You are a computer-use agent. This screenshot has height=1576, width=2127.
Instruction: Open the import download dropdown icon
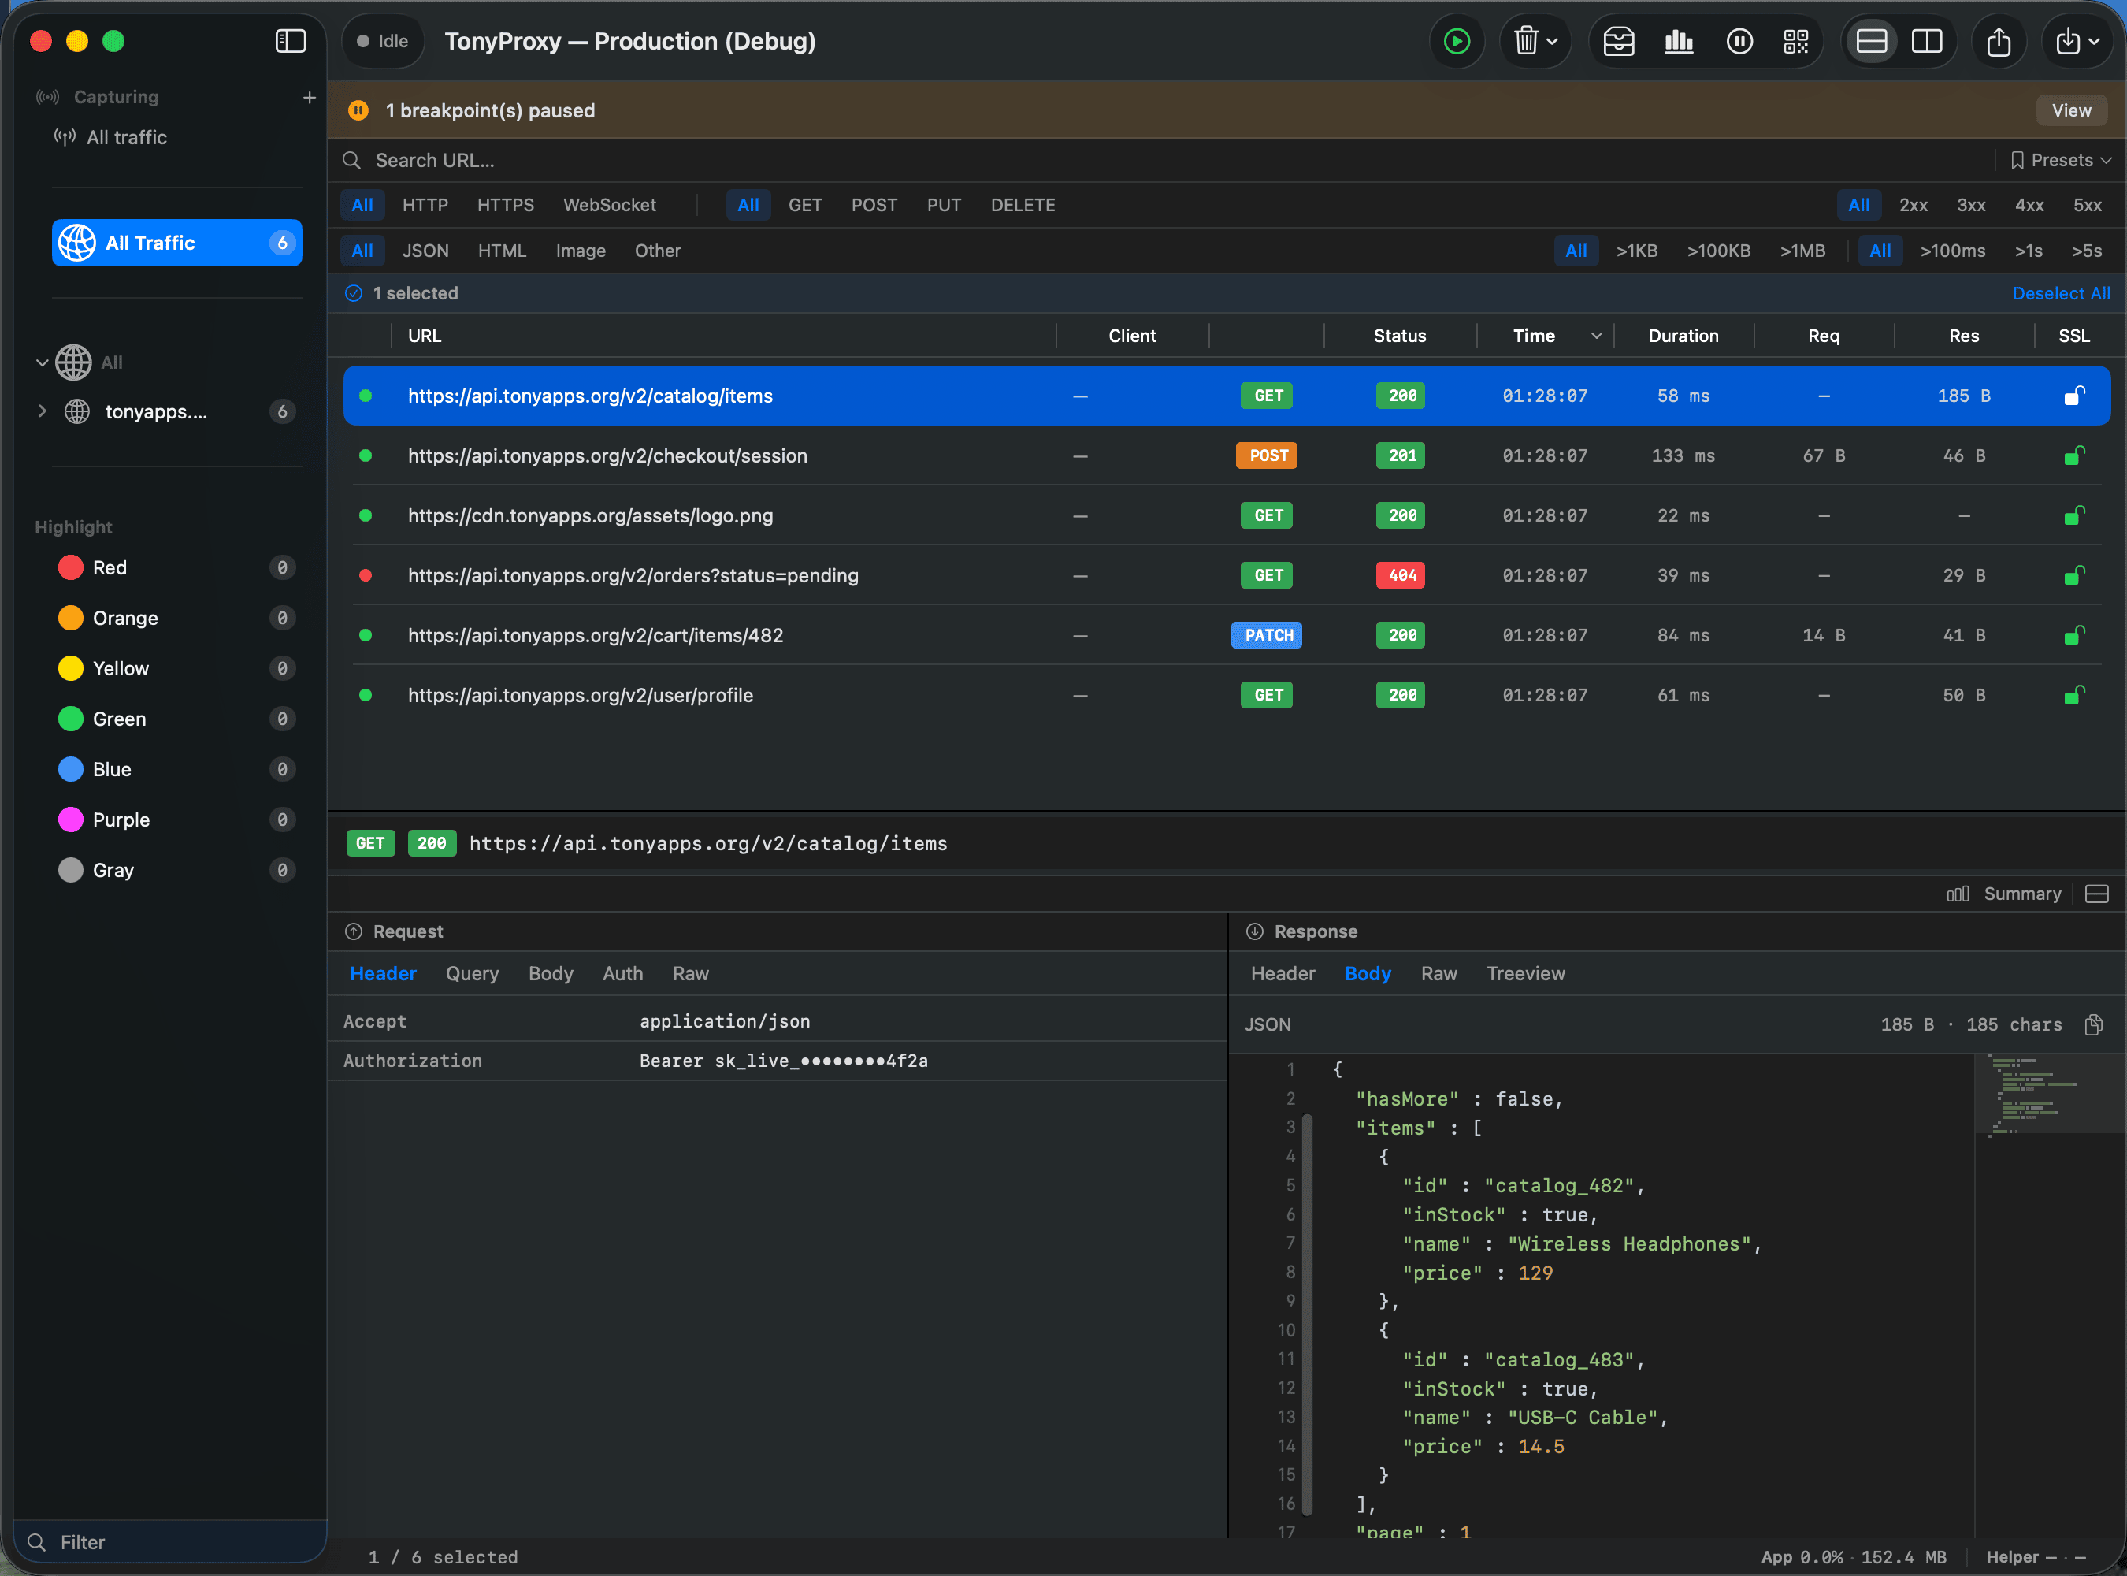[2077, 41]
